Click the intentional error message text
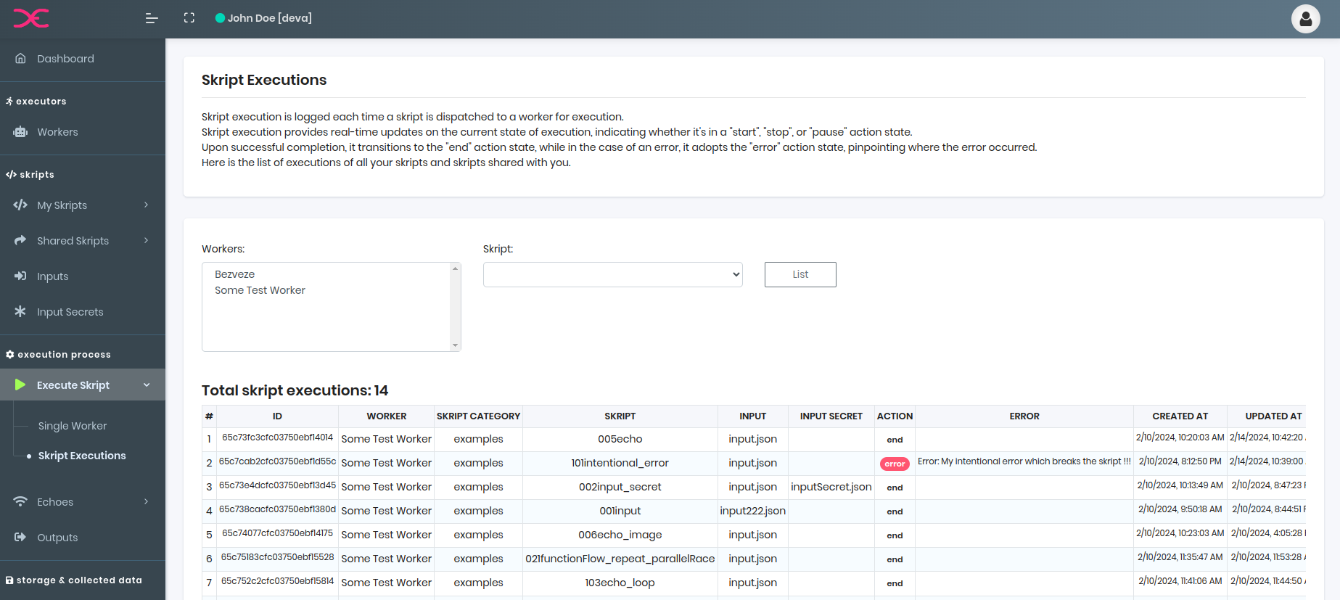This screenshot has height=600, width=1340. pos(1024,461)
